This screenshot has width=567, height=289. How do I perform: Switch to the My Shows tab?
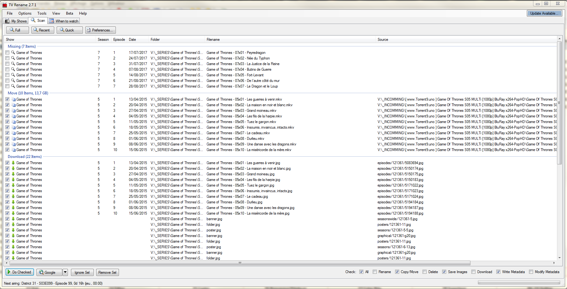coord(16,21)
